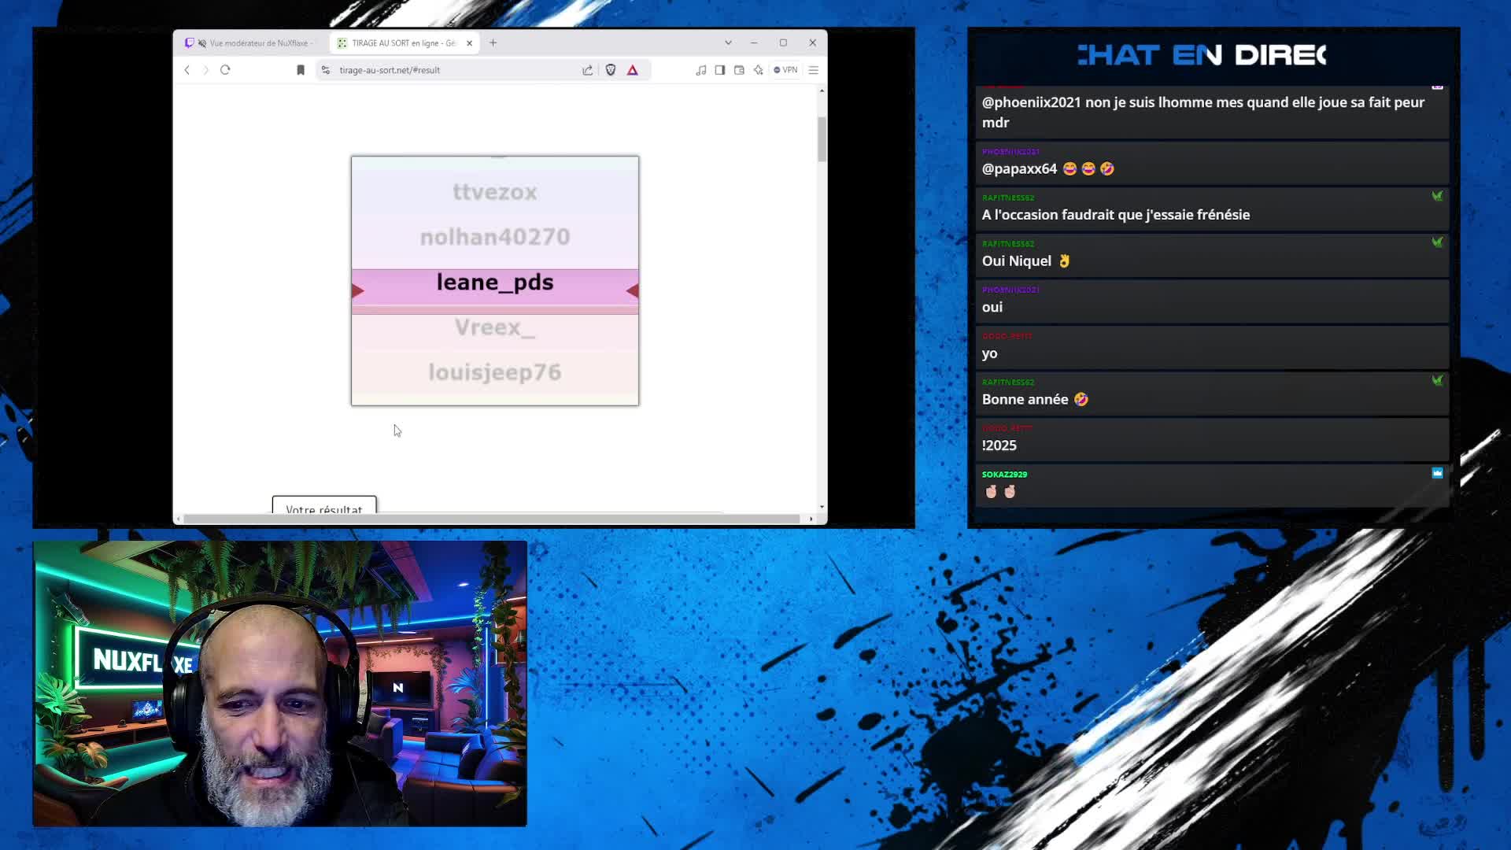Click the address bar URL tirage-au-sort.net
This screenshot has height=850, width=1511.
coord(390,70)
